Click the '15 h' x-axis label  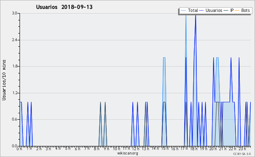[164, 149]
